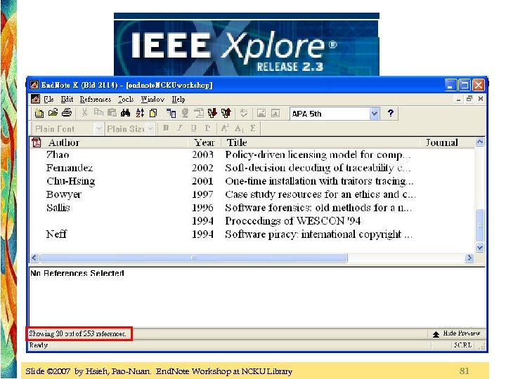This screenshot has height=379, width=506.
Task: Click the Import toolbar icon
Action: 198,113
